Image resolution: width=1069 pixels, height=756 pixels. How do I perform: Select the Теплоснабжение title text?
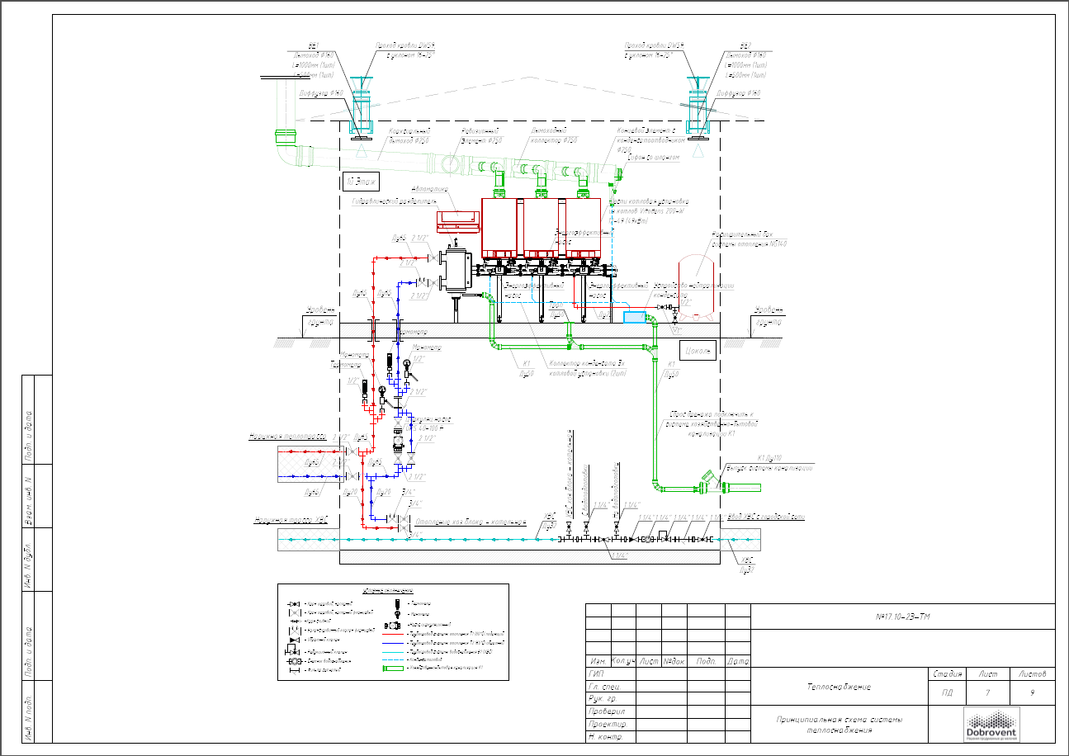838,687
